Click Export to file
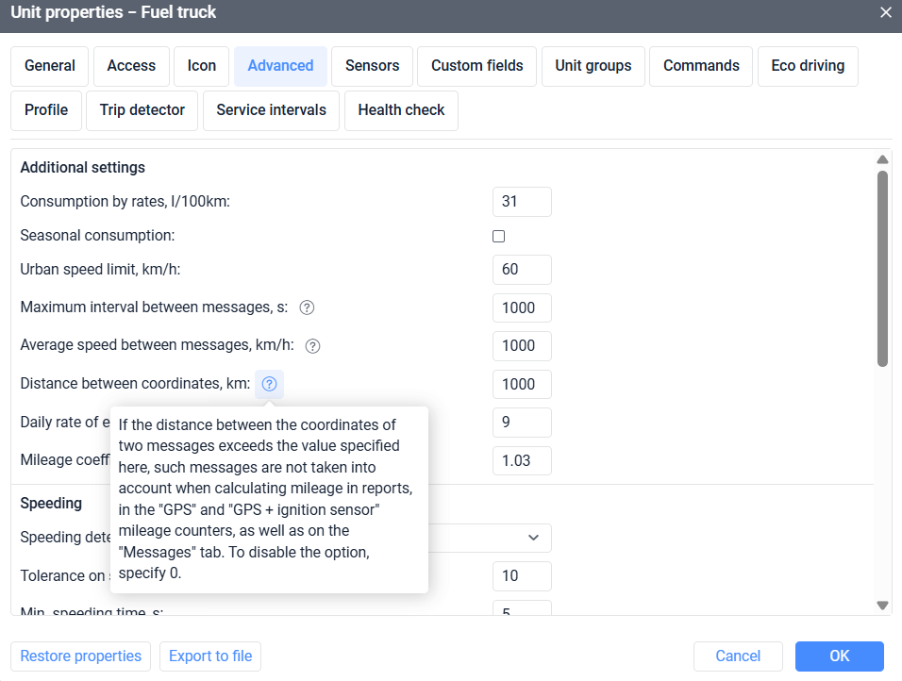The image size is (902, 681). pos(209,656)
